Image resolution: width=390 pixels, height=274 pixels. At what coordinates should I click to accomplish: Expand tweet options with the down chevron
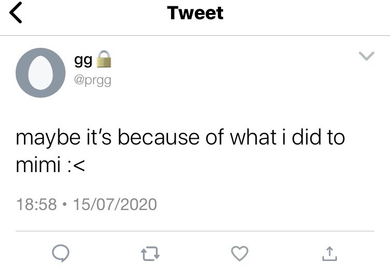367,56
